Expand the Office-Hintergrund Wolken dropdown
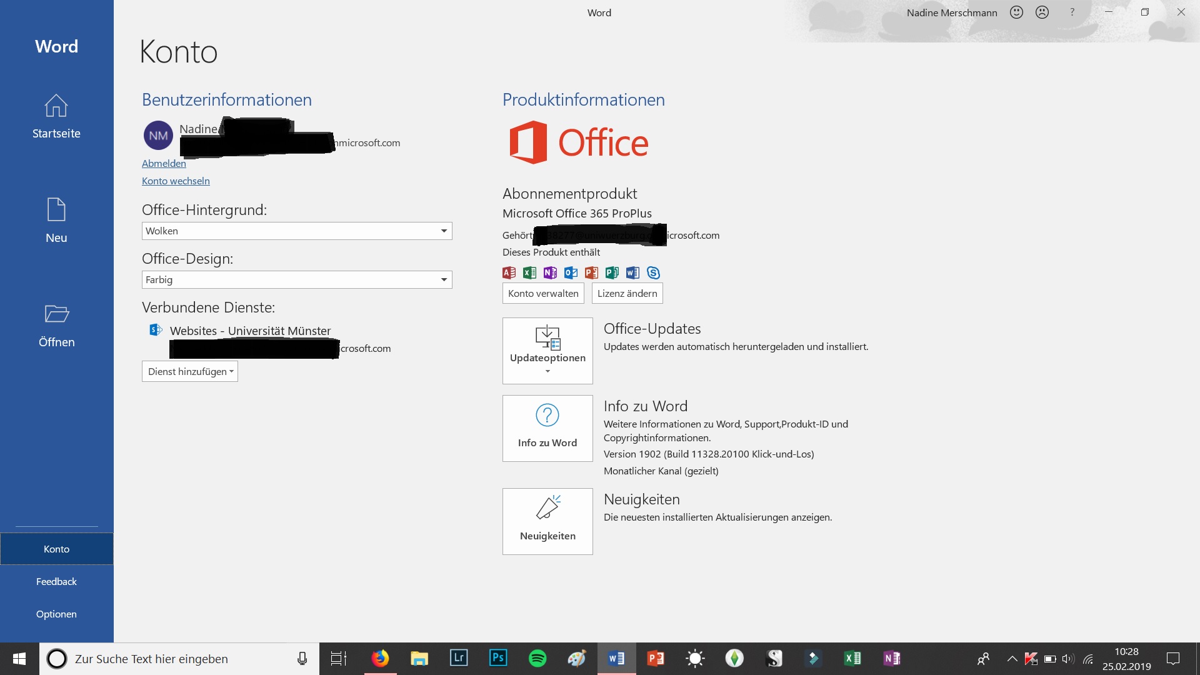Viewport: 1200px width, 675px height. click(x=443, y=231)
